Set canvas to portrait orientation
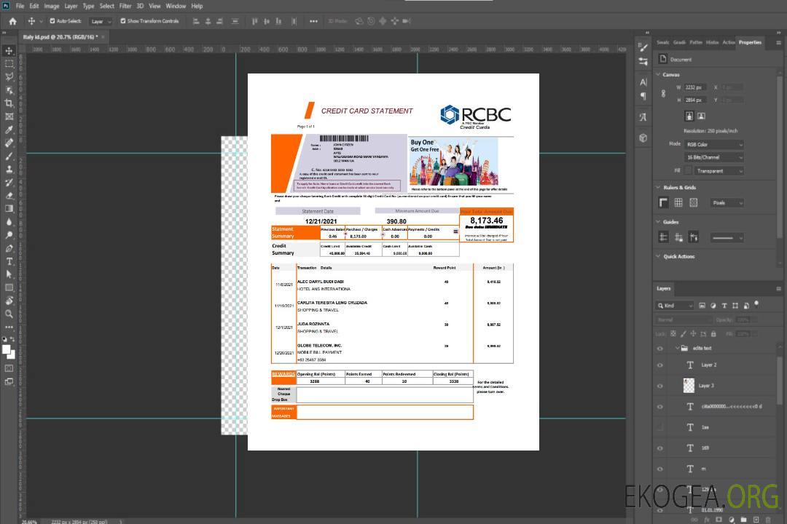This screenshot has height=524, width=787. 689,116
